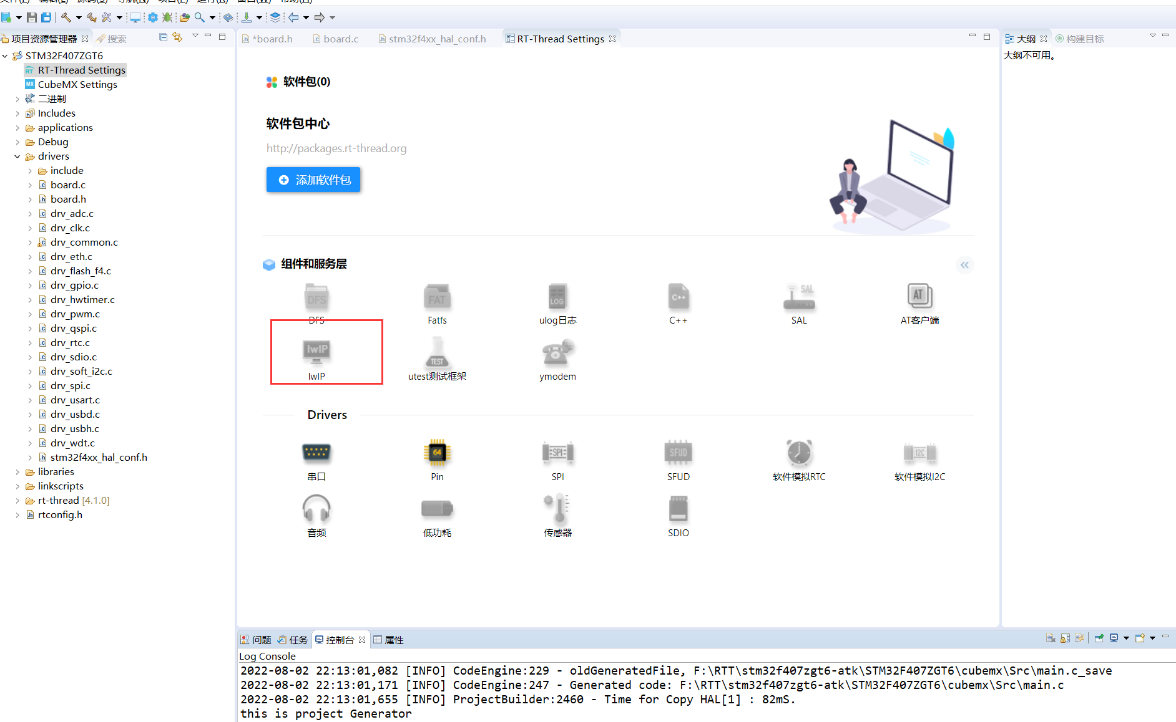Clear the console output icon
This screenshot has height=722, width=1176.
[x=1051, y=638]
